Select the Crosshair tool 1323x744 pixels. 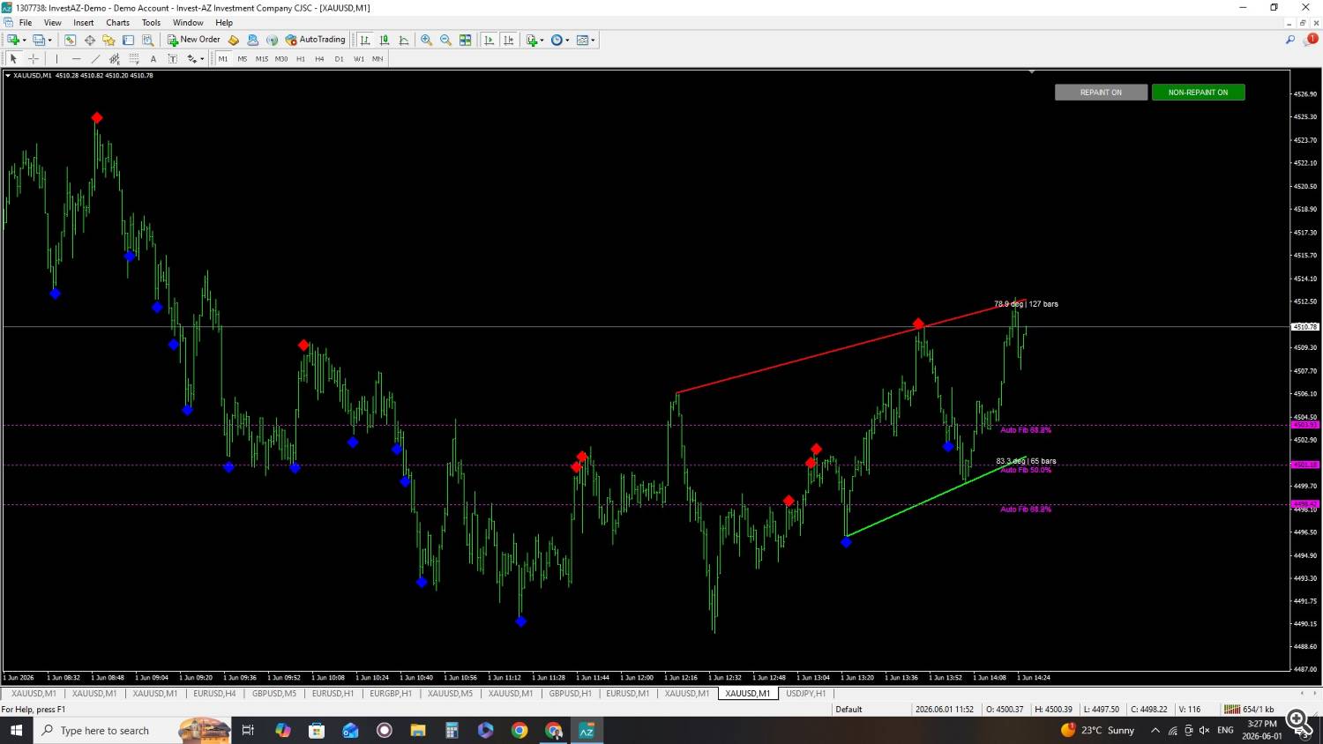[34, 59]
